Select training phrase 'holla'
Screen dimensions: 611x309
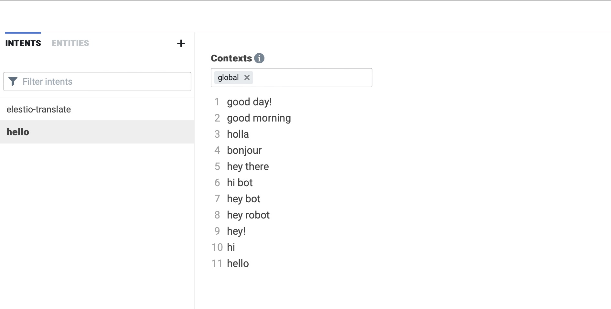pos(238,134)
